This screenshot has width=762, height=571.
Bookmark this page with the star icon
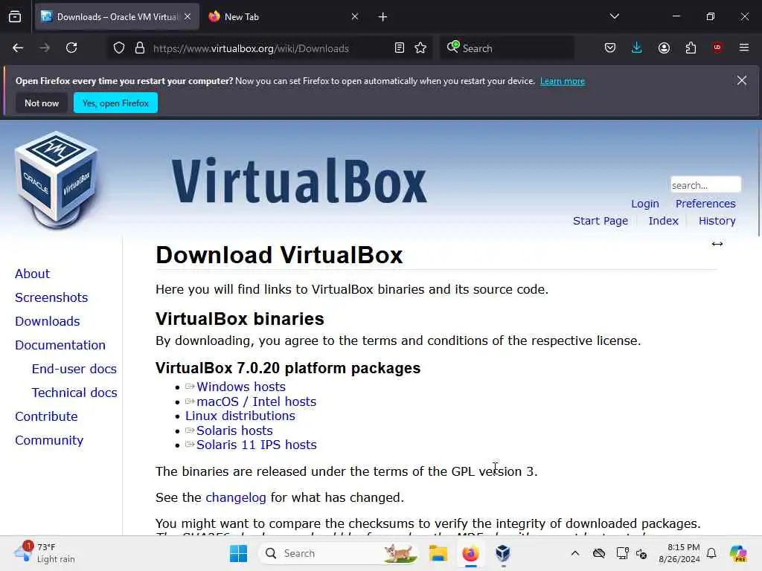coord(421,48)
